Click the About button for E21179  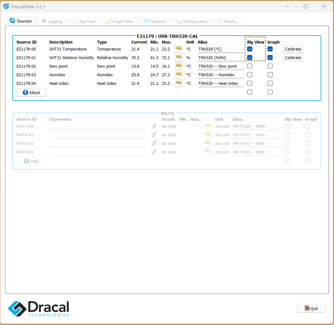pyautogui.click(x=31, y=93)
